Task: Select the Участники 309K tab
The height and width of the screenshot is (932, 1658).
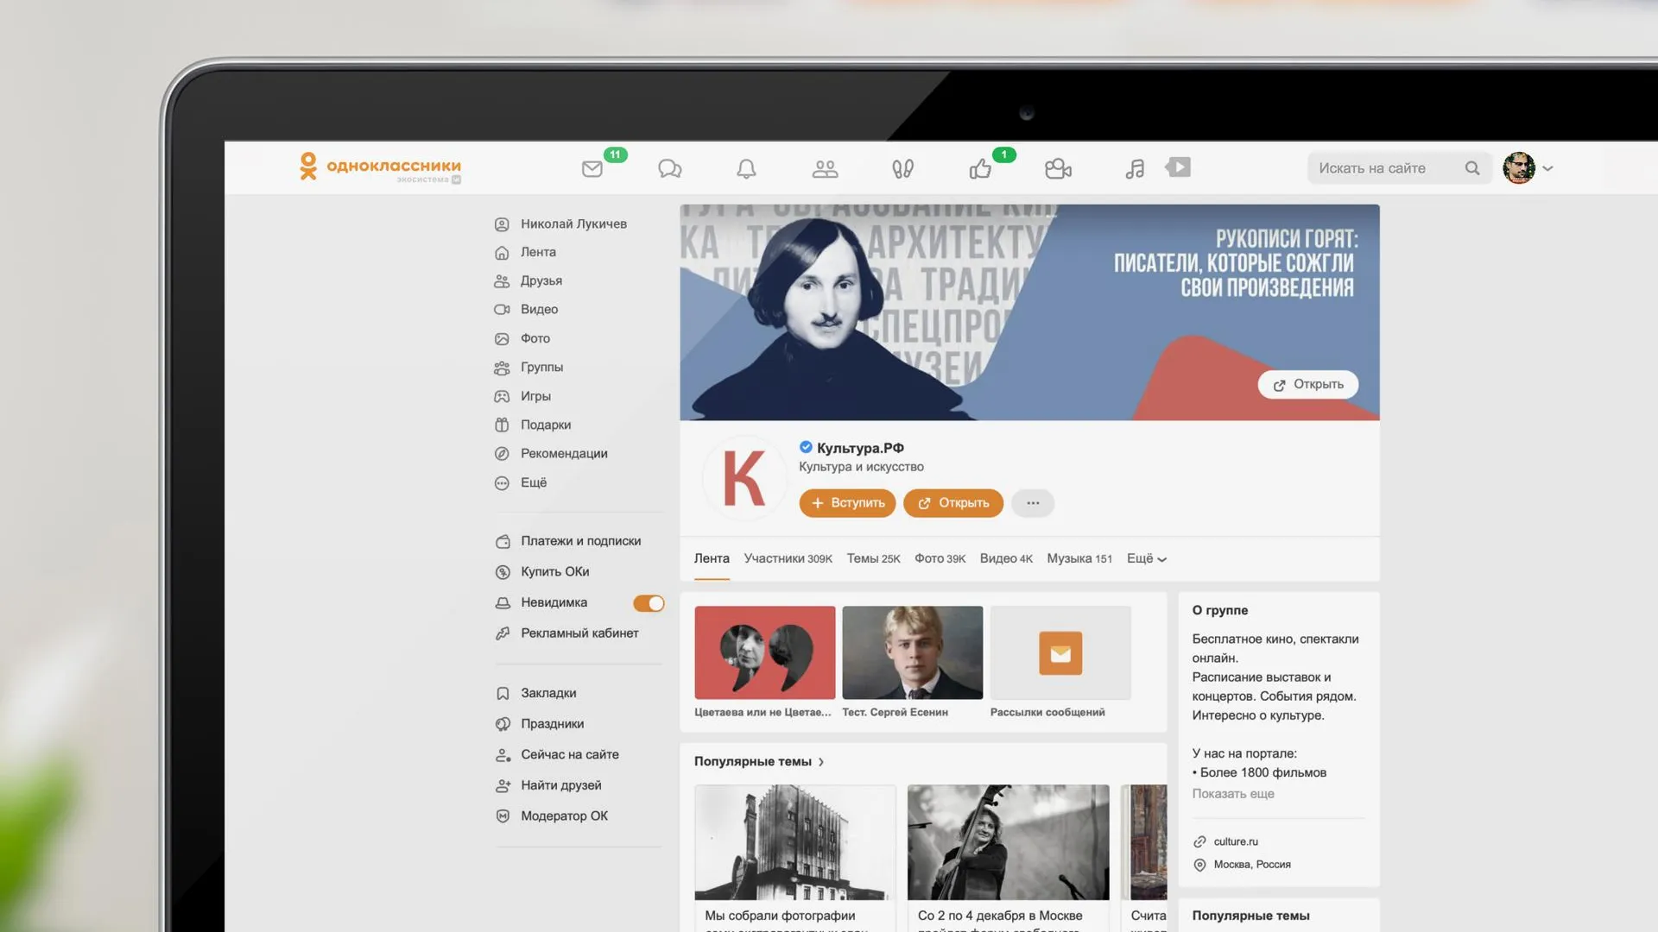Action: pyautogui.click(x=788, y=559)
